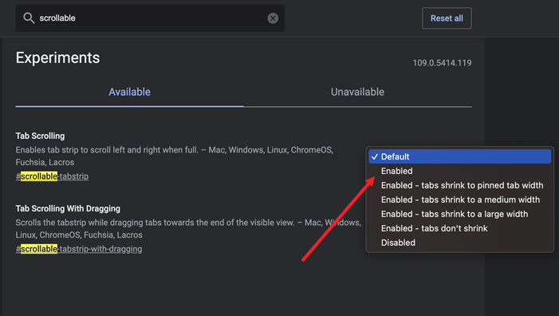Click the Reset all button
Viewport: 559px width, 316px height.
[x=447, y=18]
